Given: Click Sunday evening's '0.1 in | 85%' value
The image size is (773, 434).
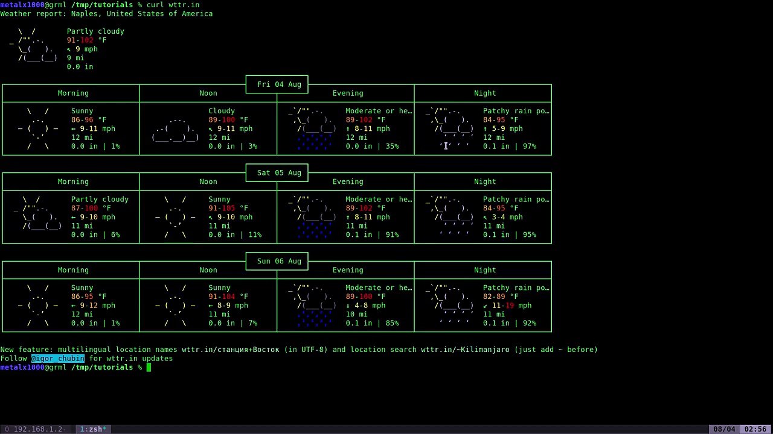Looking at the screenshot, I should tap(372, 323).
